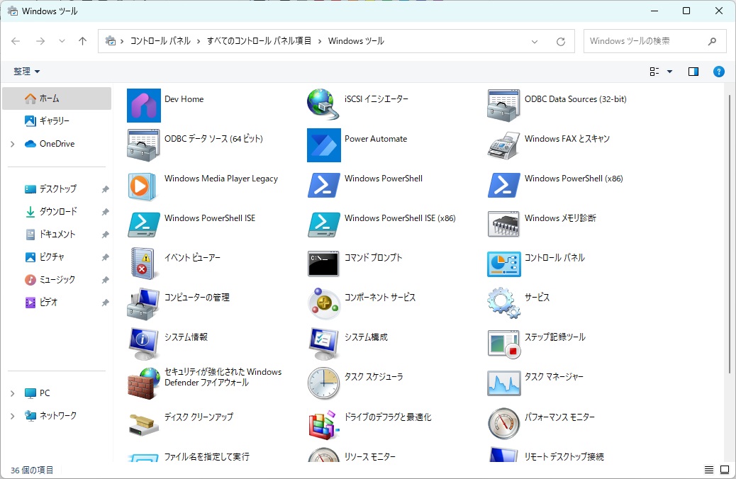
Task: Open recent locations dropdown chevron
Action: click(62, 41)
